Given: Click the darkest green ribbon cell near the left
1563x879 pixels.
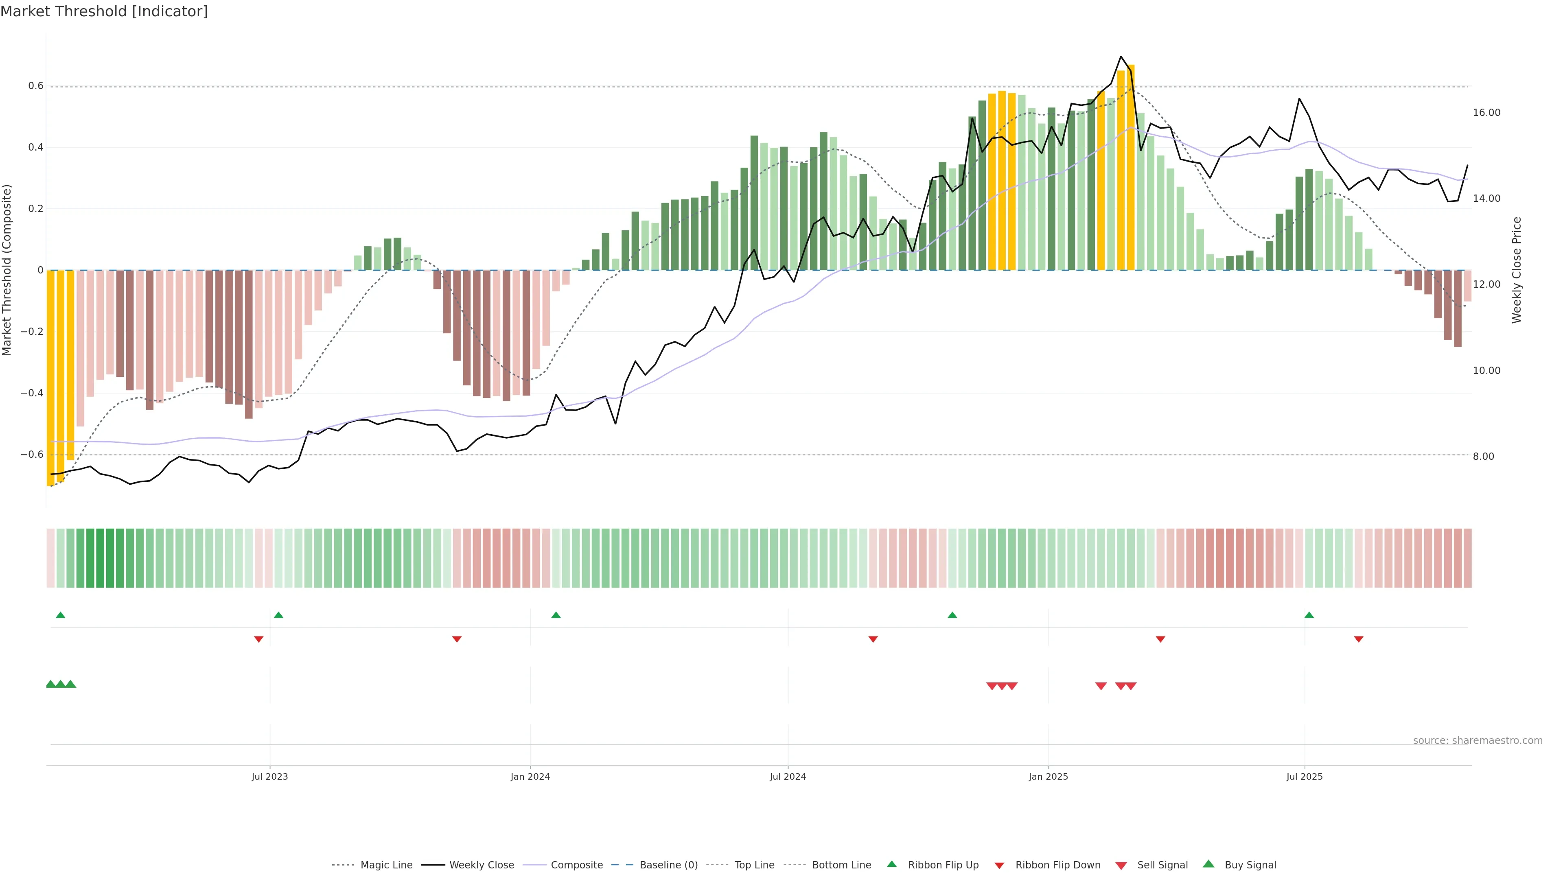Looking at the screenshot, I should 100,558.
